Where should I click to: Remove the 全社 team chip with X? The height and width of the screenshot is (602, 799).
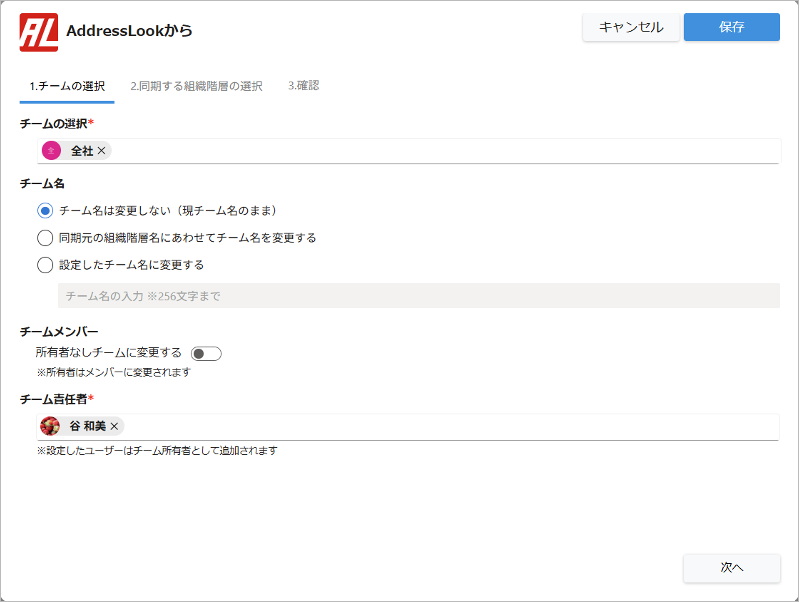point(102,151)
